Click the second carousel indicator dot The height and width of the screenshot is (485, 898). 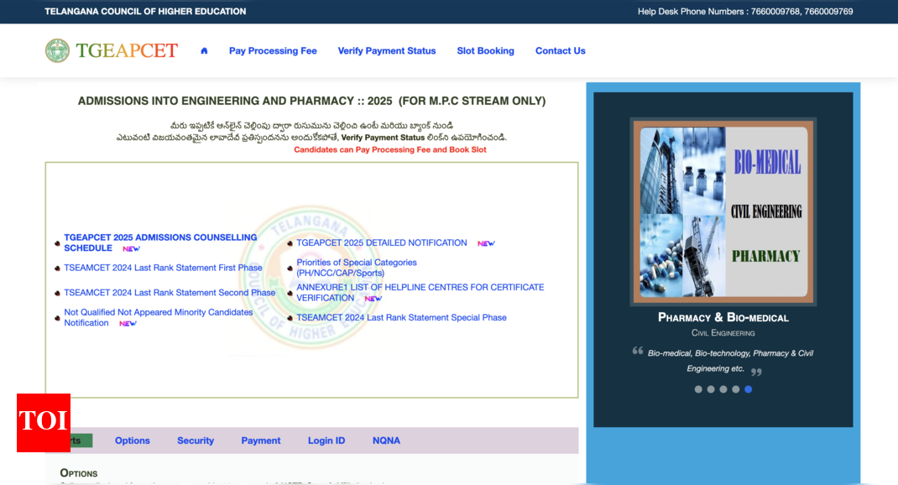711,389
